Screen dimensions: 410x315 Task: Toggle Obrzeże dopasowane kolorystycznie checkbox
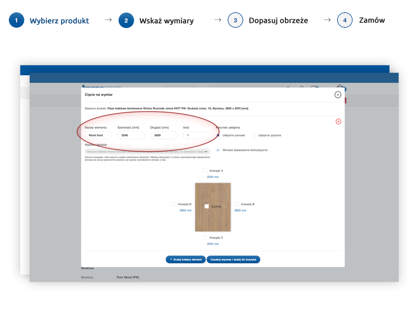tap(218, 150)
